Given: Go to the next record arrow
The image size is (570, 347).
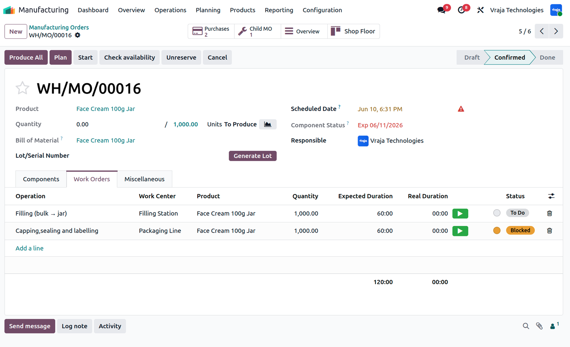Looking at the screenshot, I should (x=556, y=31).
